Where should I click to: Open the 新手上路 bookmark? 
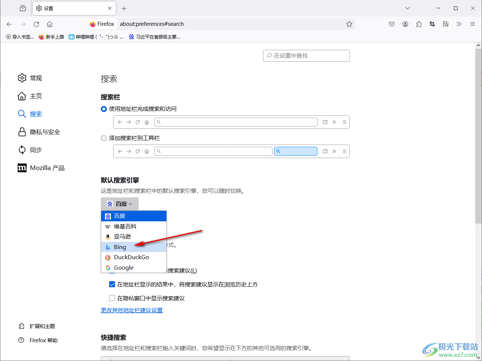coord(51,37)
